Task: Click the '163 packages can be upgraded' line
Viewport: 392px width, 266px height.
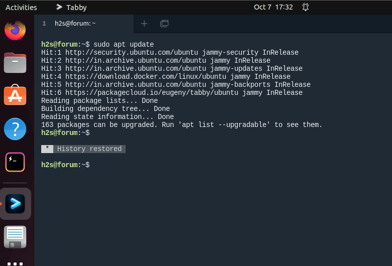Action: tap(182, 124)
